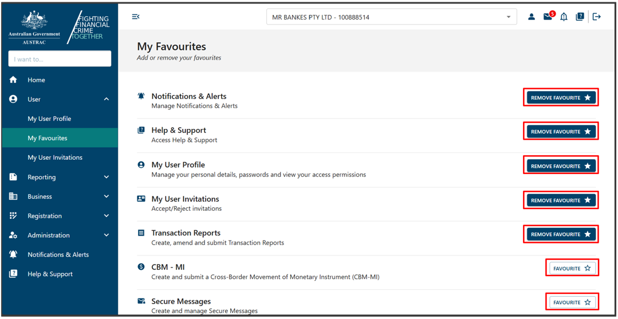Click the Business building icon in sidebar
Viewport: 618px width, 319px height.
coord(13,196)
